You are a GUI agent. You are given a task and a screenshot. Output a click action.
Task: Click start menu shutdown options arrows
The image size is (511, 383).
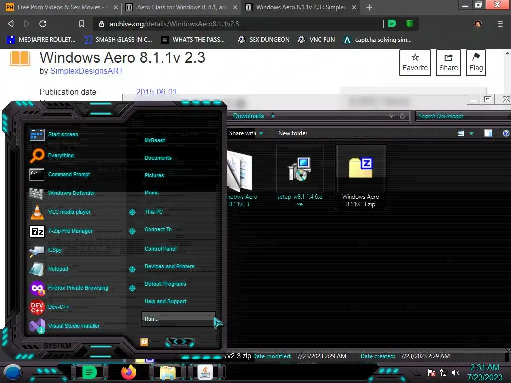[180, 342]
